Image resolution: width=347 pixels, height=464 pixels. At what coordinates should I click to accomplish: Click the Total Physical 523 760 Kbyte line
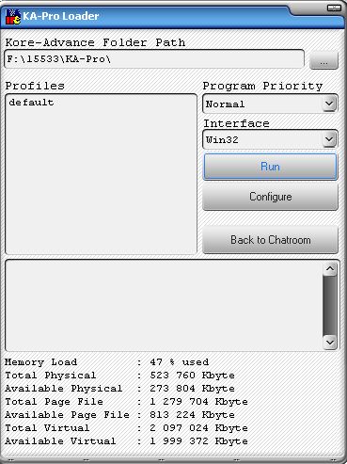pyautogui.click(x=119, y=376)
